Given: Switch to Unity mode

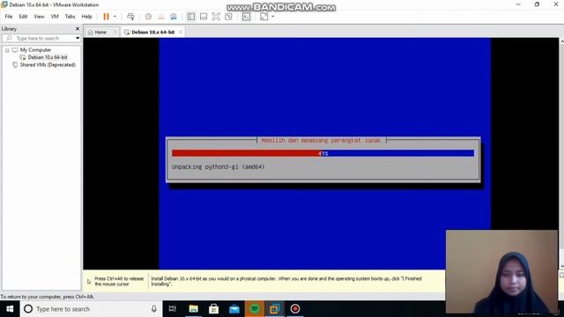Looking at the screenshot, I should [x=228, y=17].
